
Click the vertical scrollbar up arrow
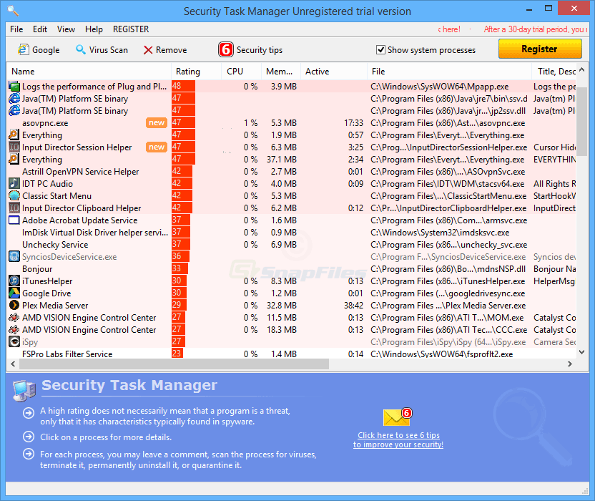[x=581, y=72]
